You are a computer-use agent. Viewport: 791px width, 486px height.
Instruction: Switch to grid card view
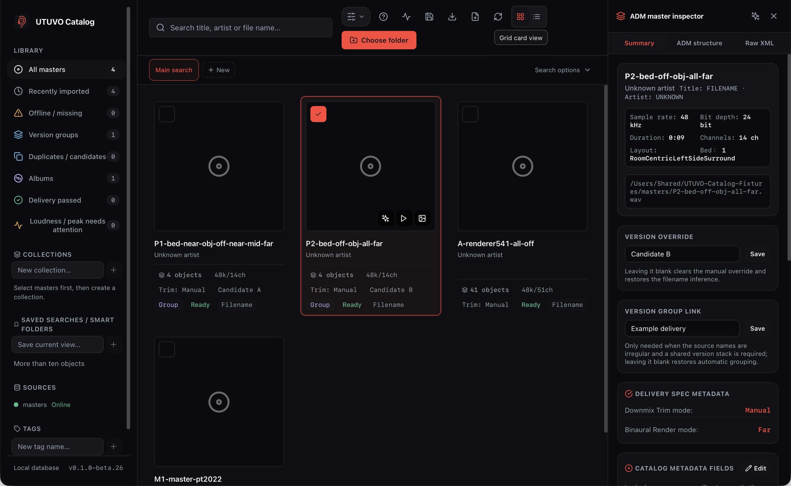pyautogui.click(x=520, y=16)
